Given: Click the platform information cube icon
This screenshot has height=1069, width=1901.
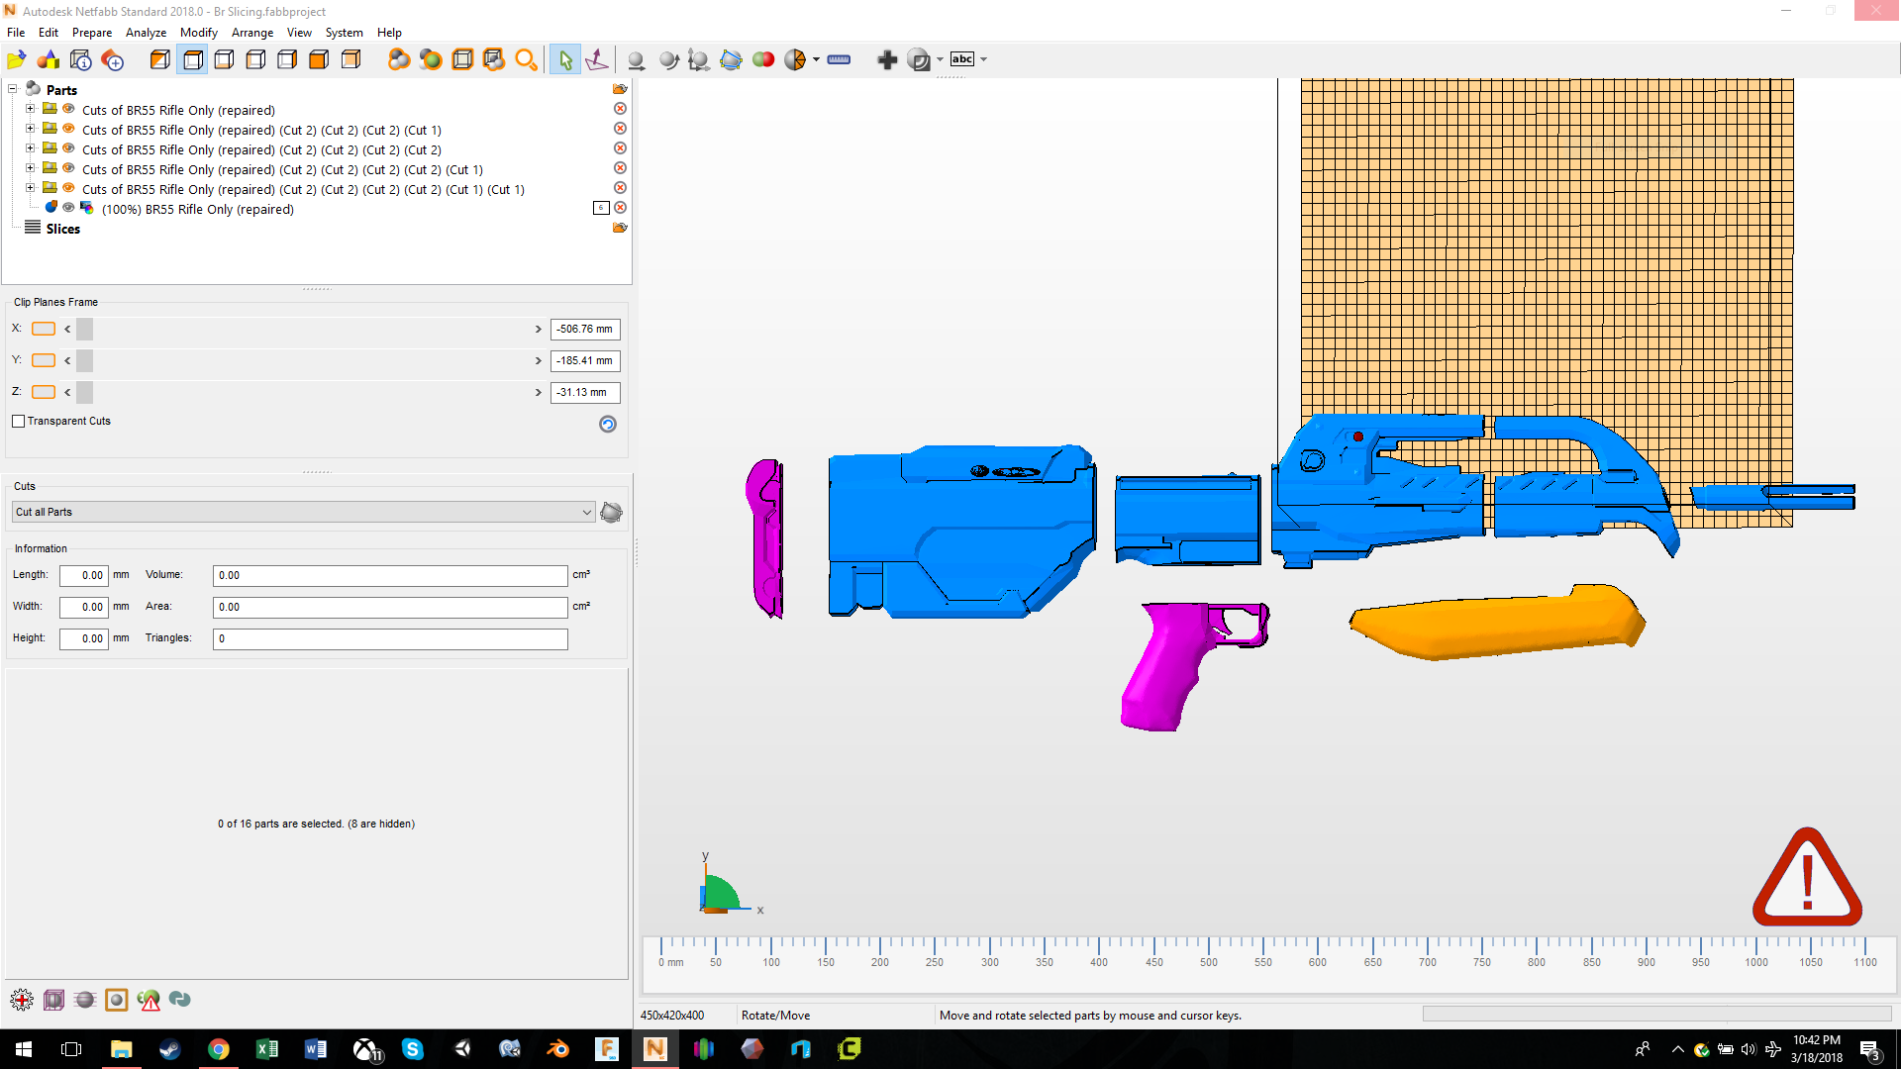Looking at the screenshot, I should (x=81, y=60).
